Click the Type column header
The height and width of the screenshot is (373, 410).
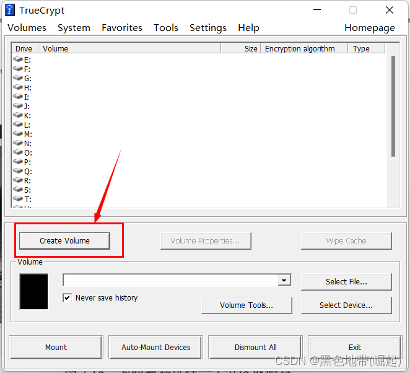(367, 49)
